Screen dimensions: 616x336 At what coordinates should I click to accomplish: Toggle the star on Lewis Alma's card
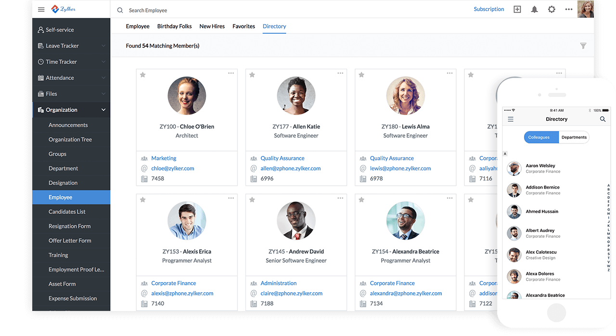click(361, 75)
